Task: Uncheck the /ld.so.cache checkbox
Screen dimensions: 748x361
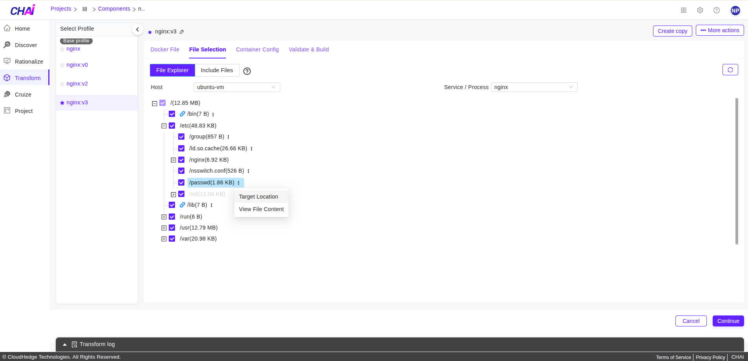Action: (181, 148)
